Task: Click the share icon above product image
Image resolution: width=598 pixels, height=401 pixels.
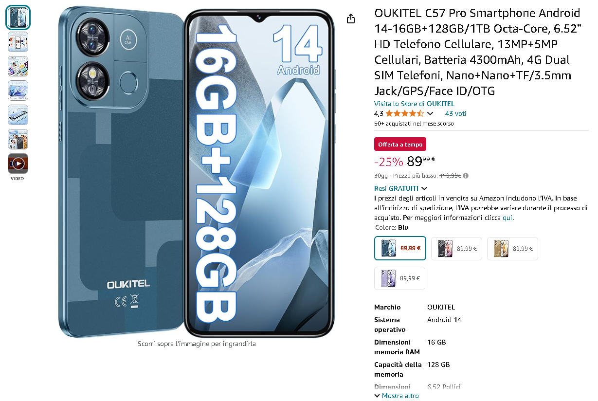Action: click(351, 18)
